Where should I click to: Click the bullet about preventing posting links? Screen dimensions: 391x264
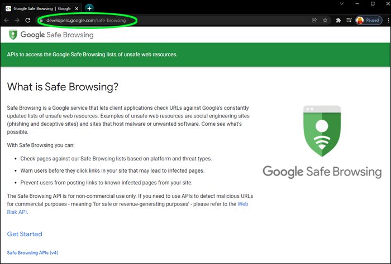click(106, 183)
